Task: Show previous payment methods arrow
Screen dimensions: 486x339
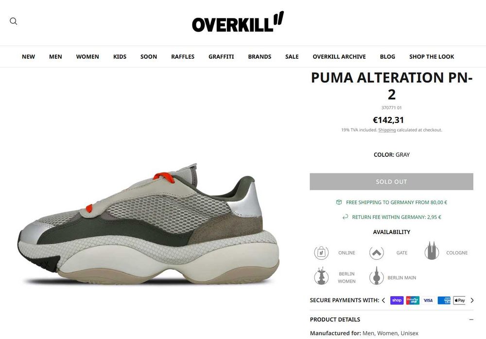Action: 383,300
